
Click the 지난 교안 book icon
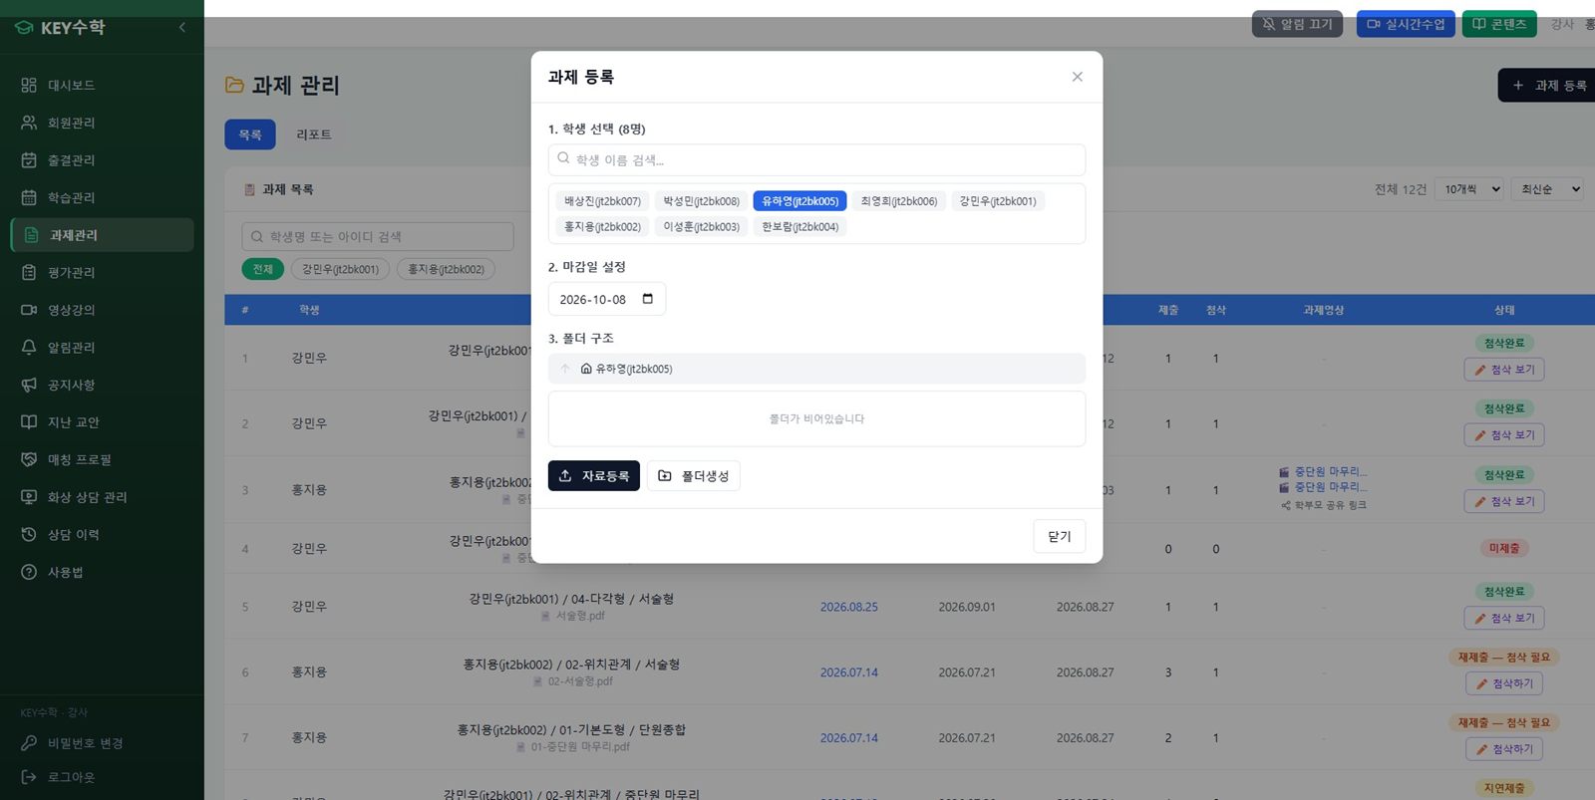click(29, 422)
